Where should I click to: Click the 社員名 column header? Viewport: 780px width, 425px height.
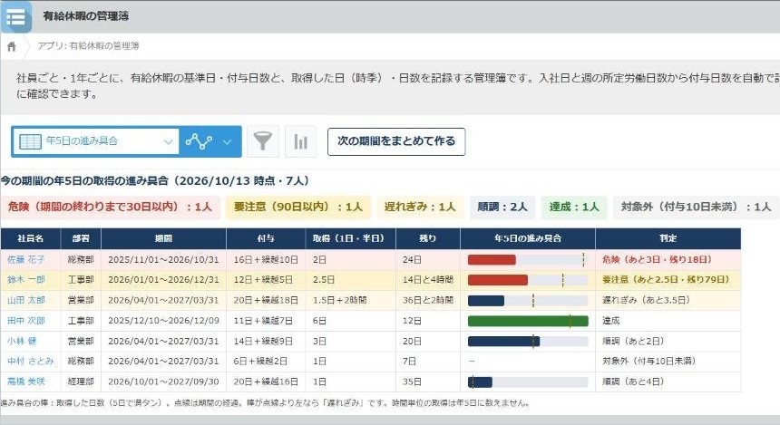pos(31,238)
